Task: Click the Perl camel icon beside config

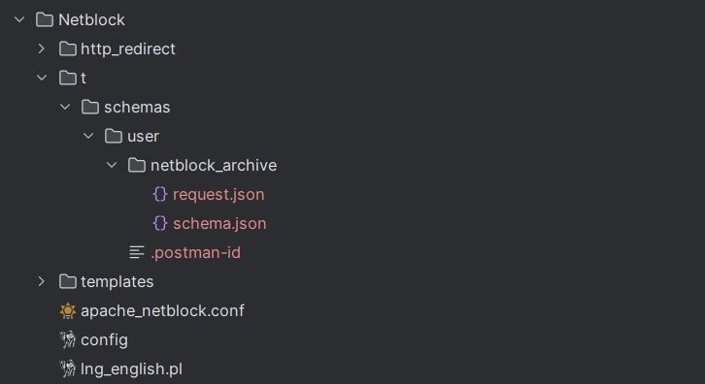Action: 68,340
